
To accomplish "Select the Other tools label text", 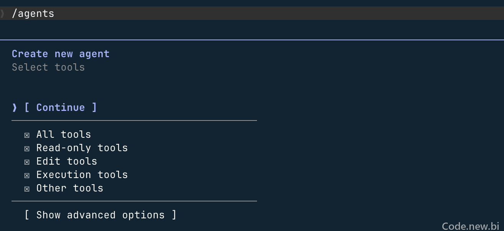I will pyautogui.click(x=70, y=188).
